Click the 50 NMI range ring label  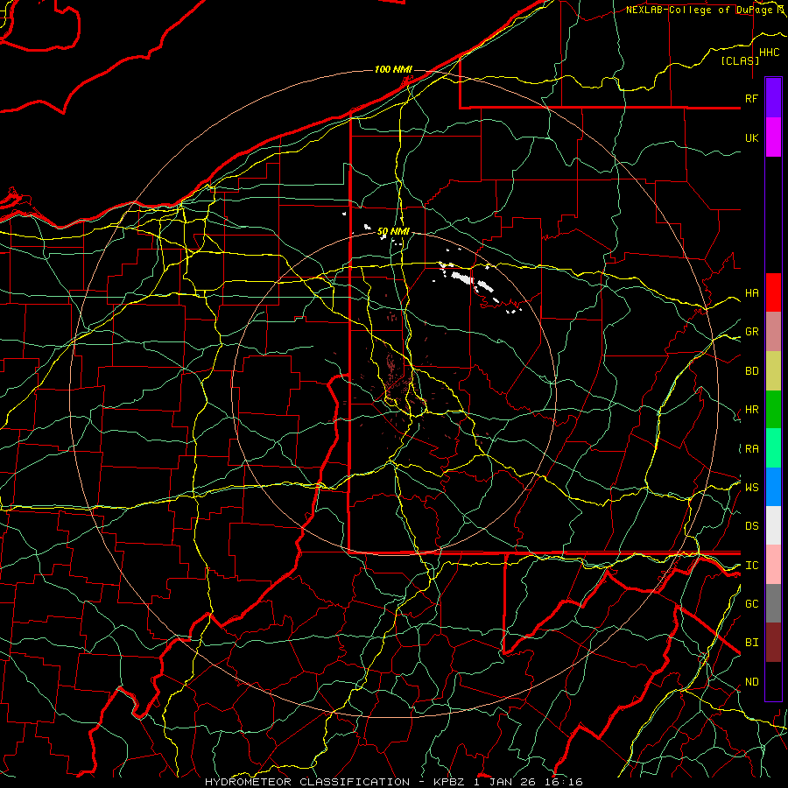(x=393, y=232)
